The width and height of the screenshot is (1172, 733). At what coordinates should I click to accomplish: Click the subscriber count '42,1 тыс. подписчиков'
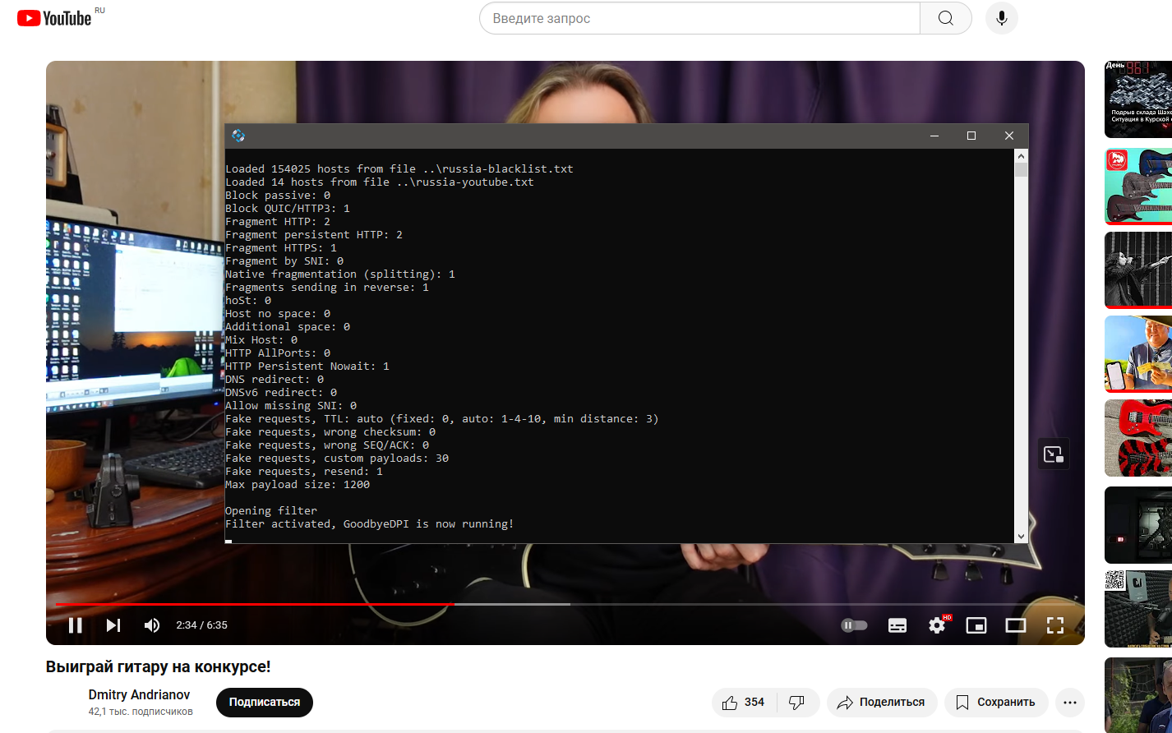[x=141, y=712]
